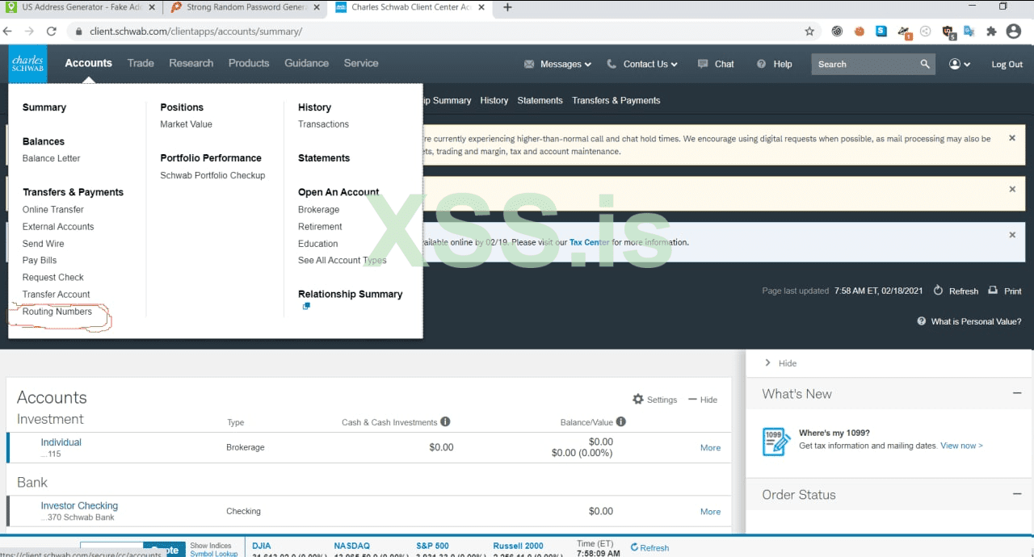Open the Chat link
Image resolution: width=1034 pixels, height=557 pixels.
(715, 64)
